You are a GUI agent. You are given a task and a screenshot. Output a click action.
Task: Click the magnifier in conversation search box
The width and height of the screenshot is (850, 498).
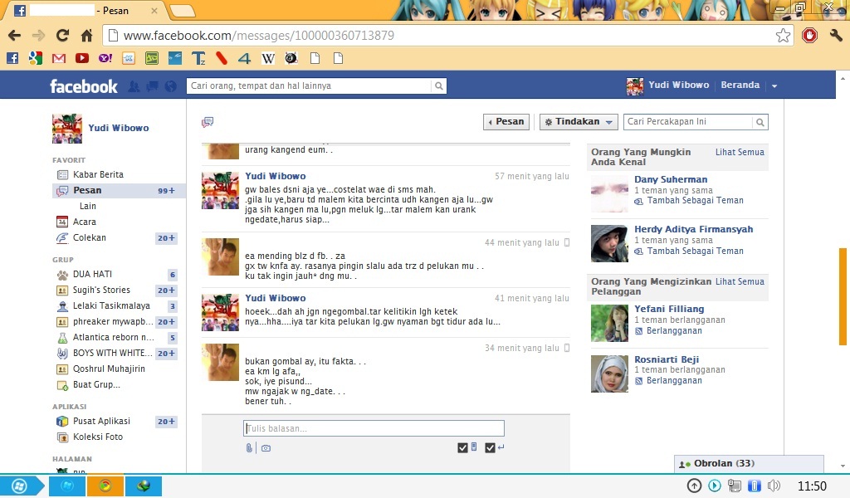pos(760,122)
